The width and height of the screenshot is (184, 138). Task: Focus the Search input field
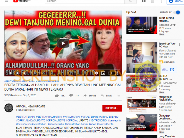[85, 1]
